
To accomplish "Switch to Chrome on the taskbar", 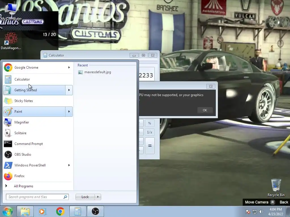I will pos(60,211).
